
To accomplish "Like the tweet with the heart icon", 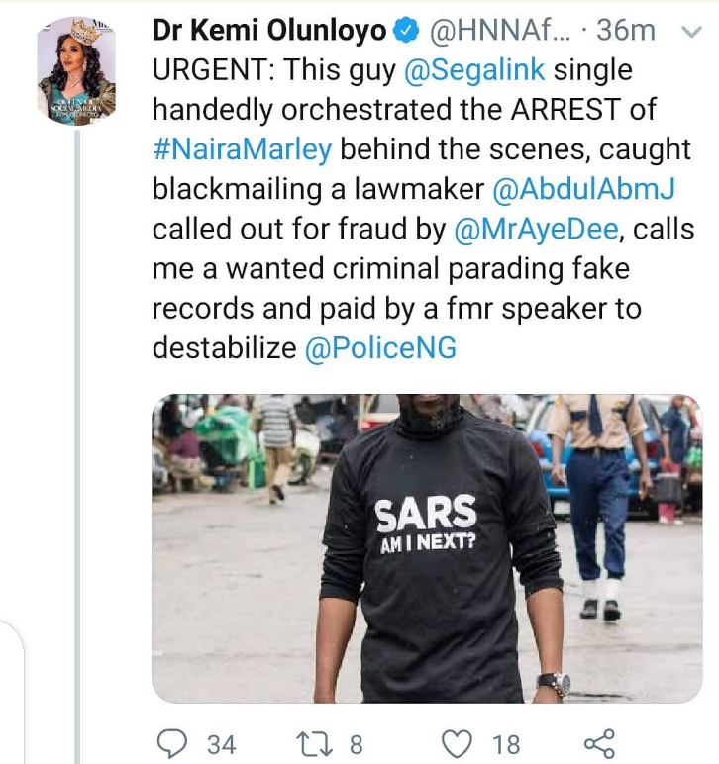I will [457, 741].
